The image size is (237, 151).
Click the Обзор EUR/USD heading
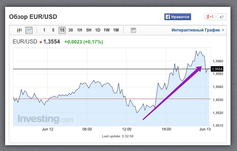pos(33,17)
